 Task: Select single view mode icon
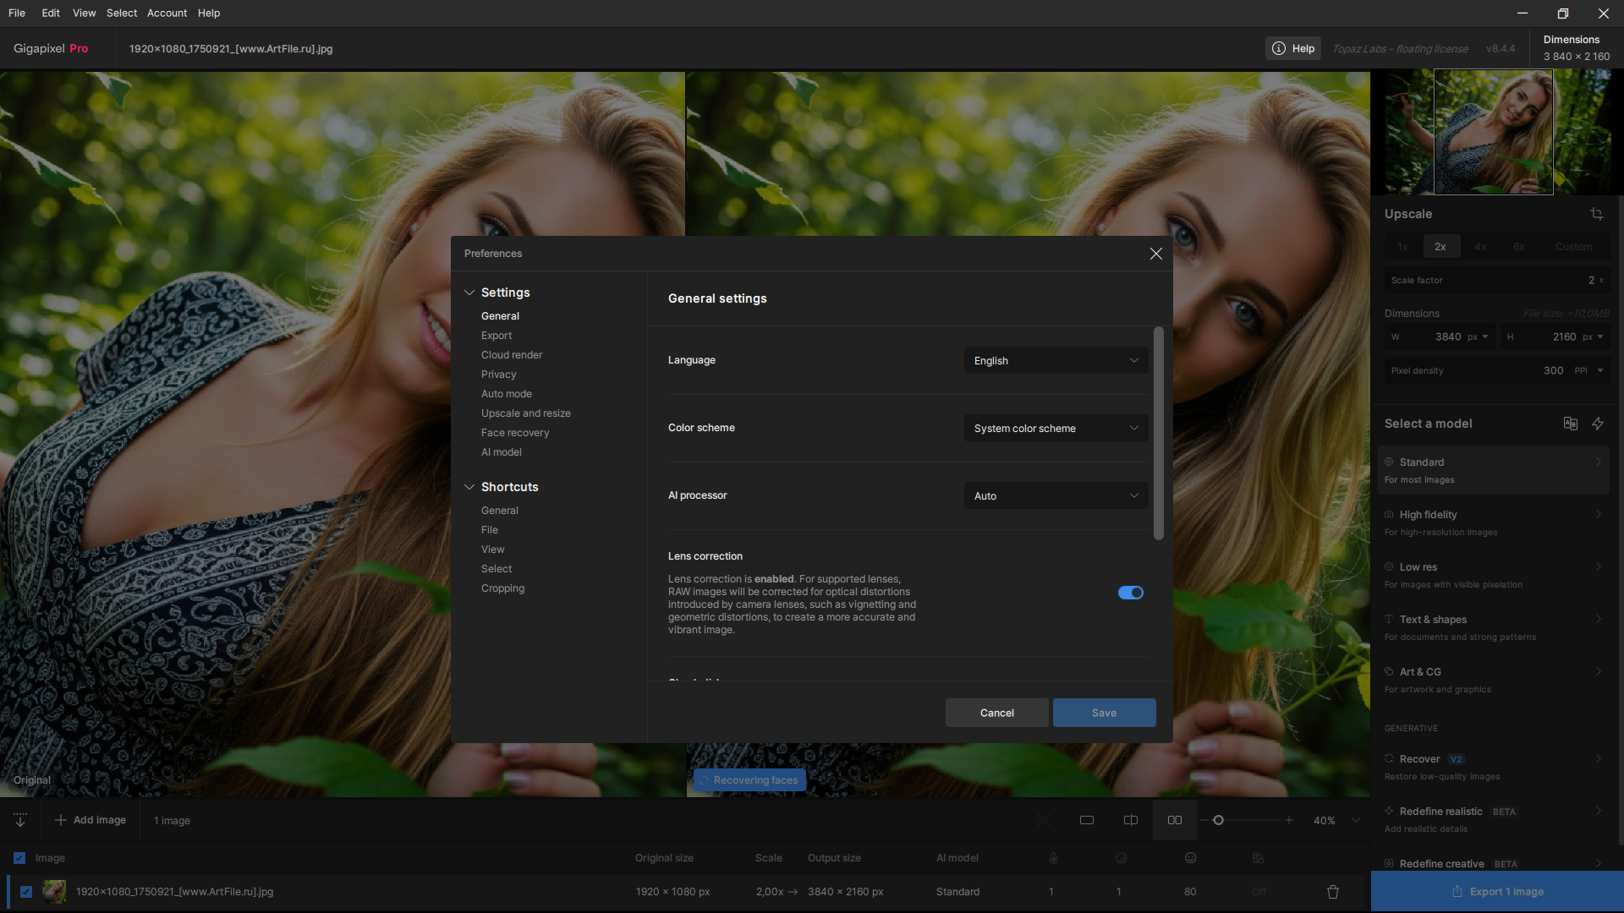[1087, 820]
